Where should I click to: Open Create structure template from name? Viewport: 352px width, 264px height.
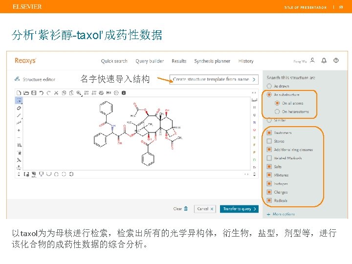coord(214,79)
